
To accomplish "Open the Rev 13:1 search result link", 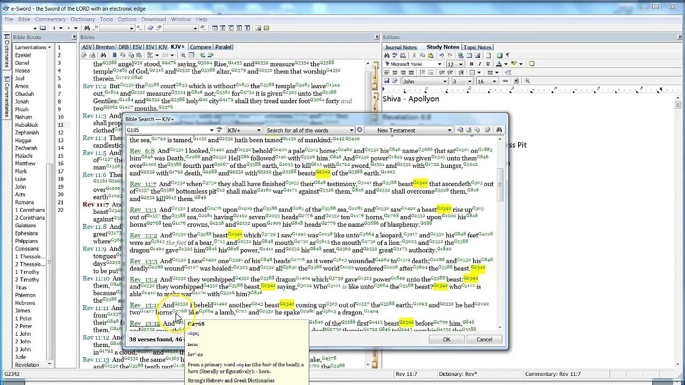I will (143, 210).
